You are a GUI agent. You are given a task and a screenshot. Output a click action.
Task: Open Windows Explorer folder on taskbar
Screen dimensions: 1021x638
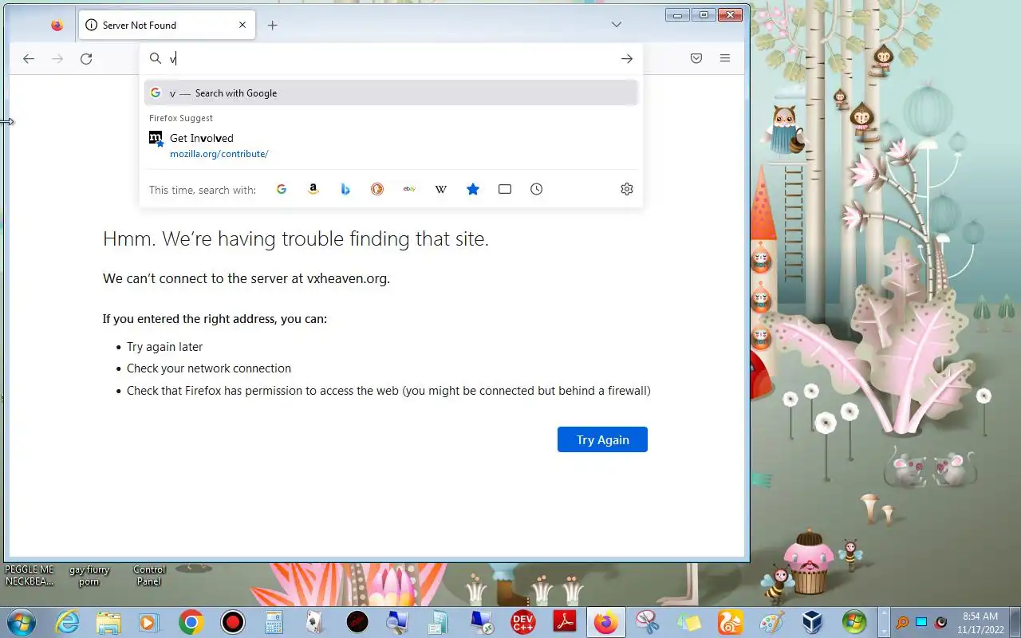pos(108,622)
